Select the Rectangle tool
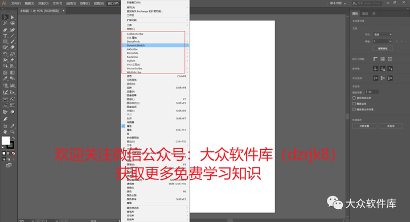This screenshot has width=410, height=222. point(5,42)
